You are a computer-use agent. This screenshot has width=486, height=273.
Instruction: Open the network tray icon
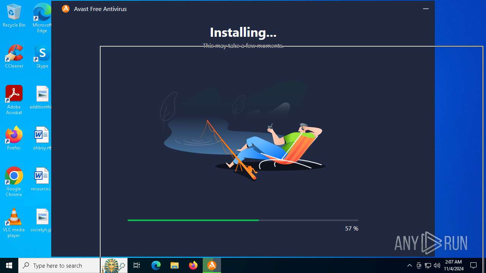tap(428, 265)
